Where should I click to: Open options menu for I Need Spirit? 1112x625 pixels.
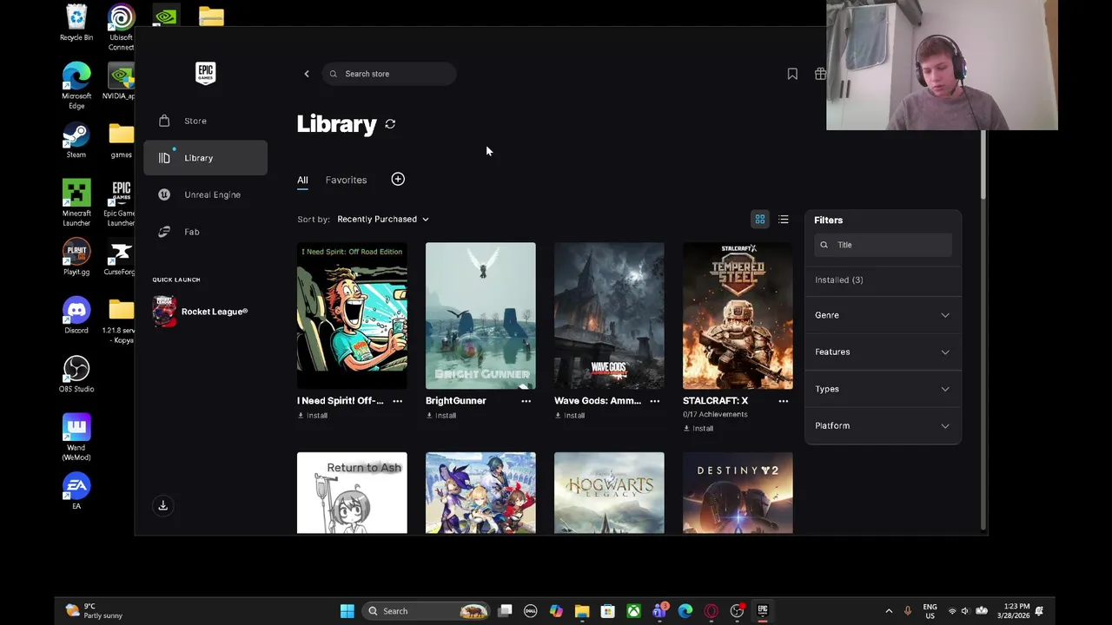pos(397,401)
